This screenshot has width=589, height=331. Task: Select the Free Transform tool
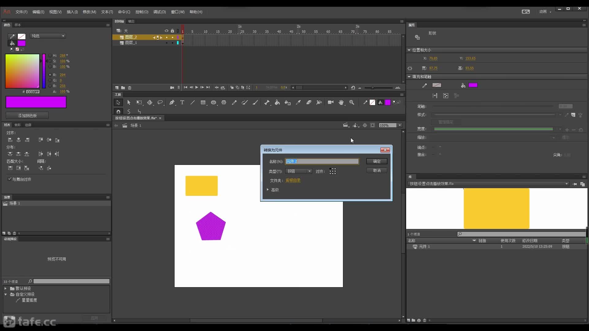pyautogui.click(x=139, y=102)
